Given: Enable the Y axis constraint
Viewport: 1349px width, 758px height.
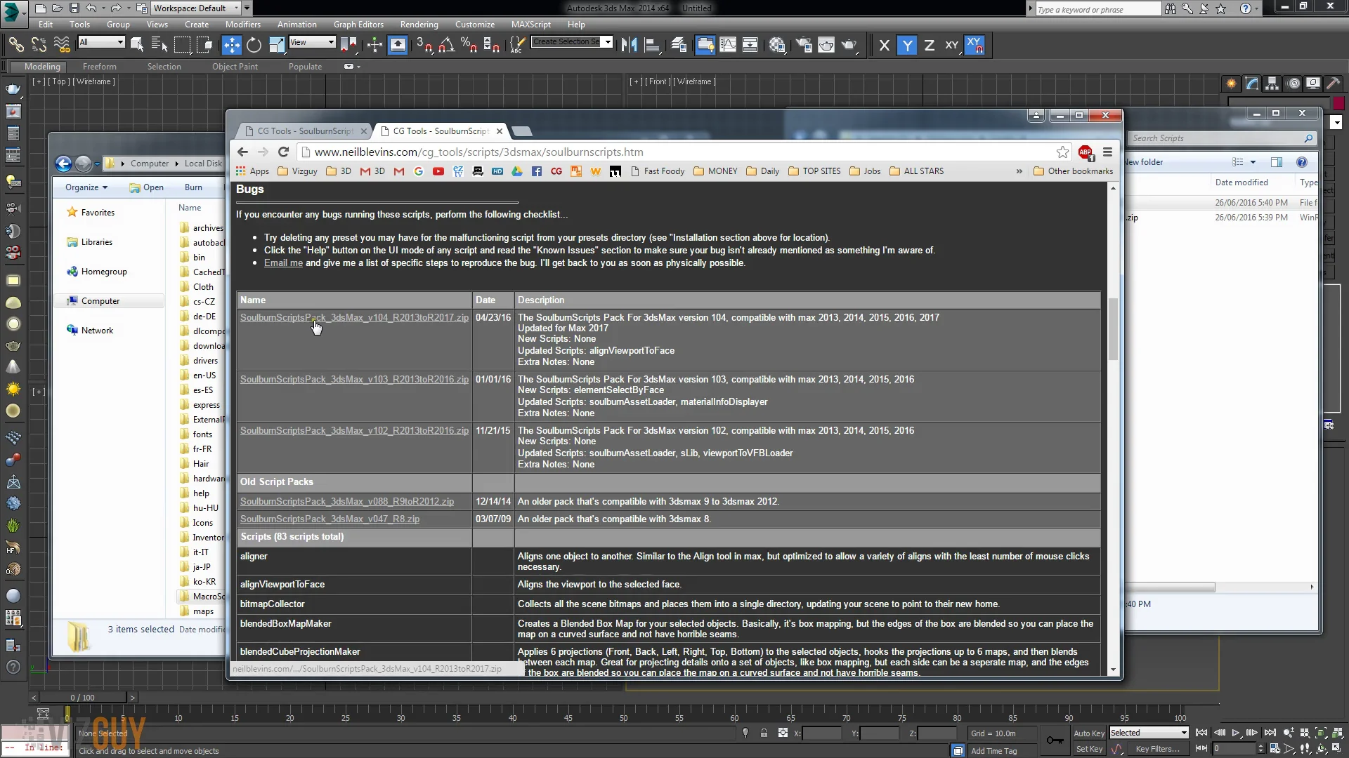Looking at the screenshot, I should point(907,46).
